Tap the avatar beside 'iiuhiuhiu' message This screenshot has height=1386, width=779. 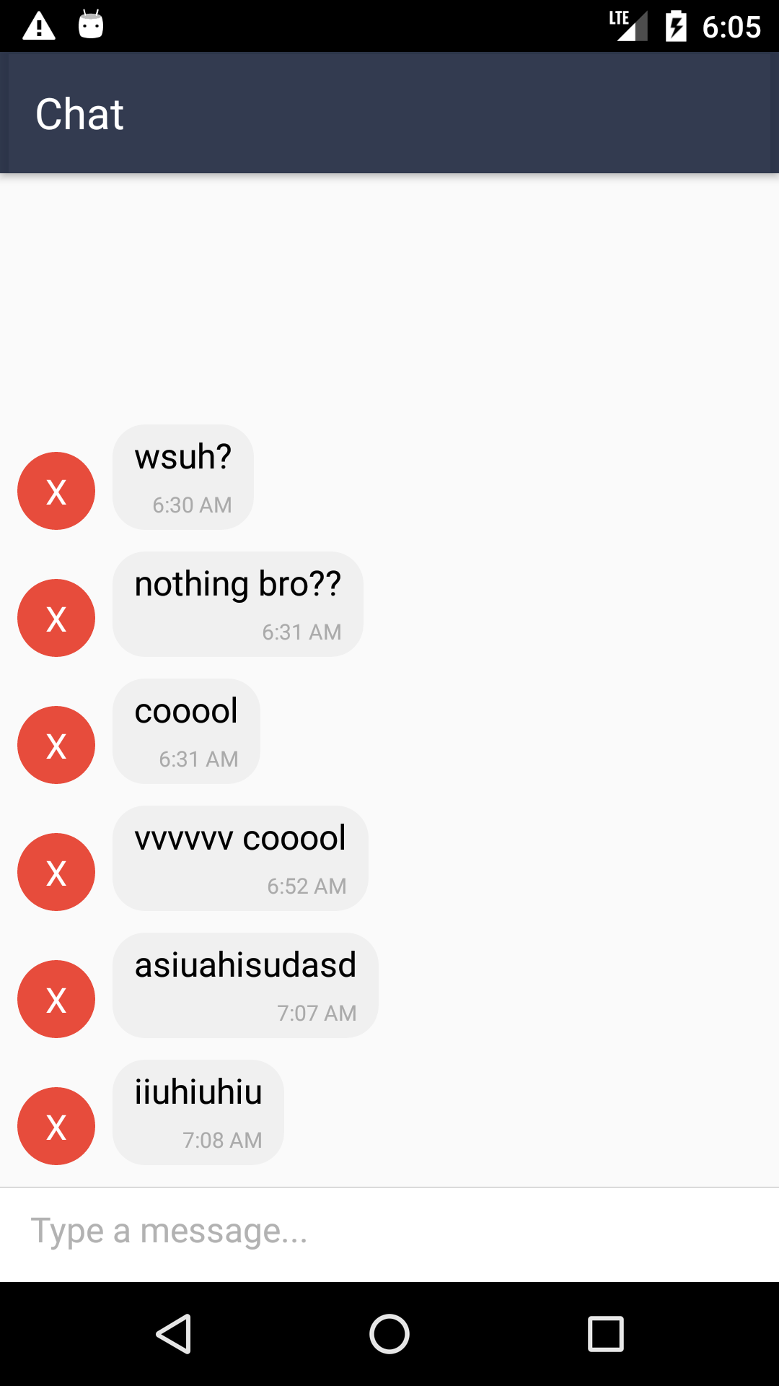[x=56, y=1126]
